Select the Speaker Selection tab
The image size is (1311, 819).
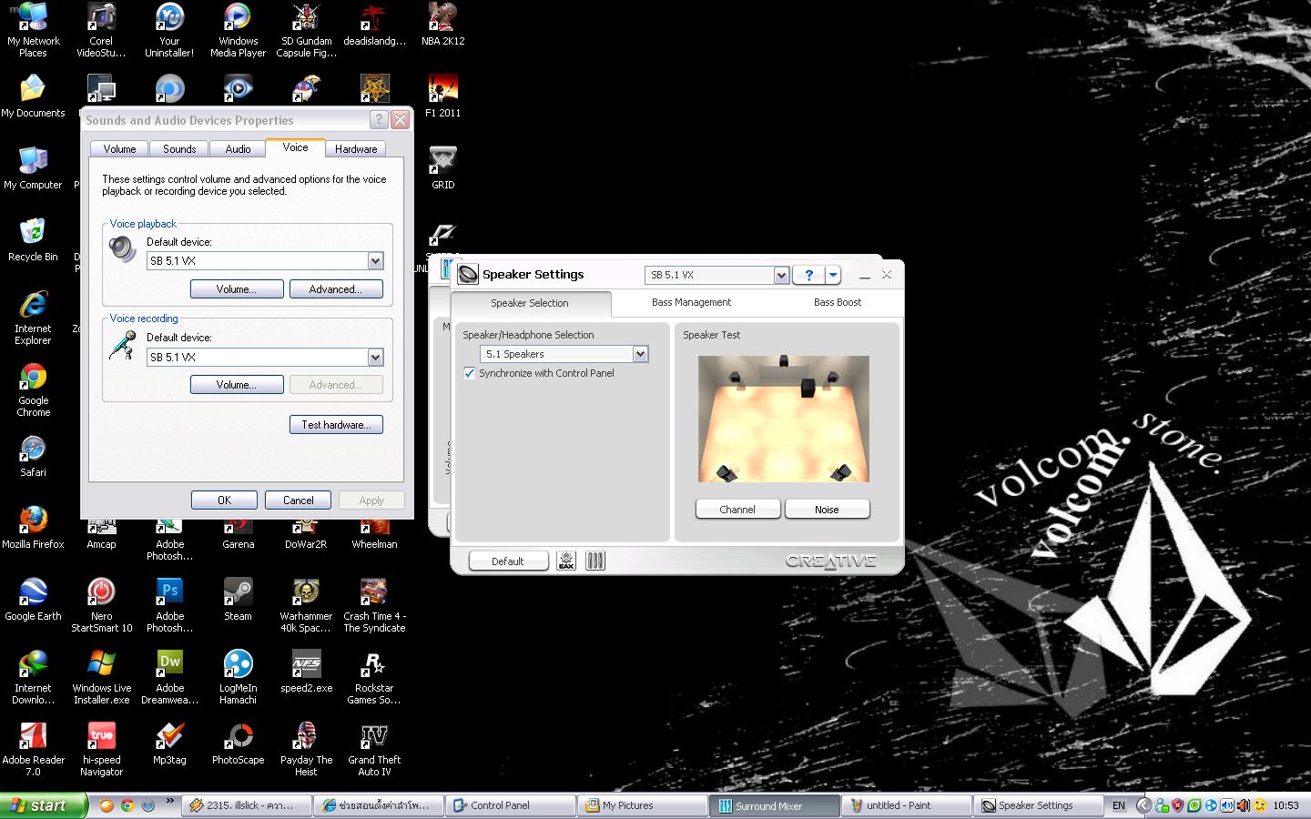(530, 303)
